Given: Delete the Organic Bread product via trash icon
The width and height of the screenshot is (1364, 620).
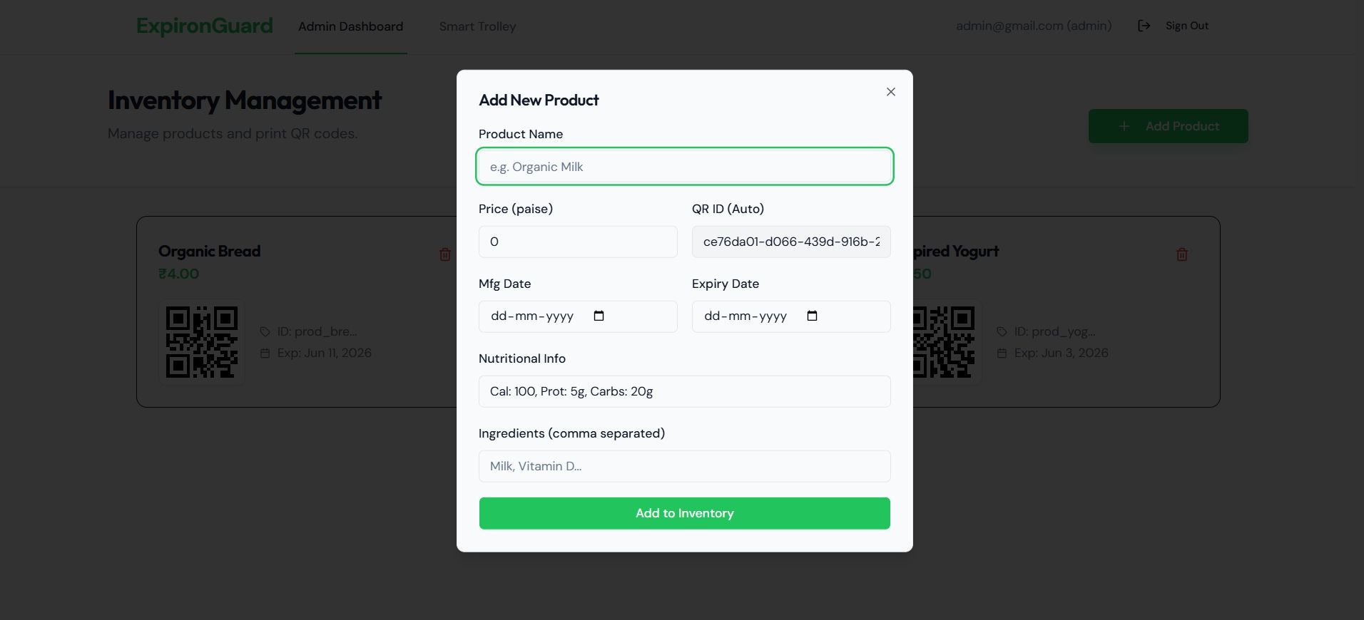Looking at the screenshot, I should coord(445,254).
